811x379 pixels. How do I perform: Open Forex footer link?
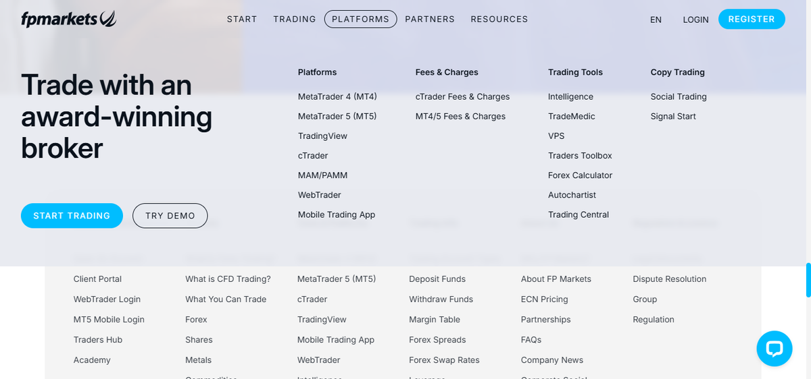click(196, 319)
